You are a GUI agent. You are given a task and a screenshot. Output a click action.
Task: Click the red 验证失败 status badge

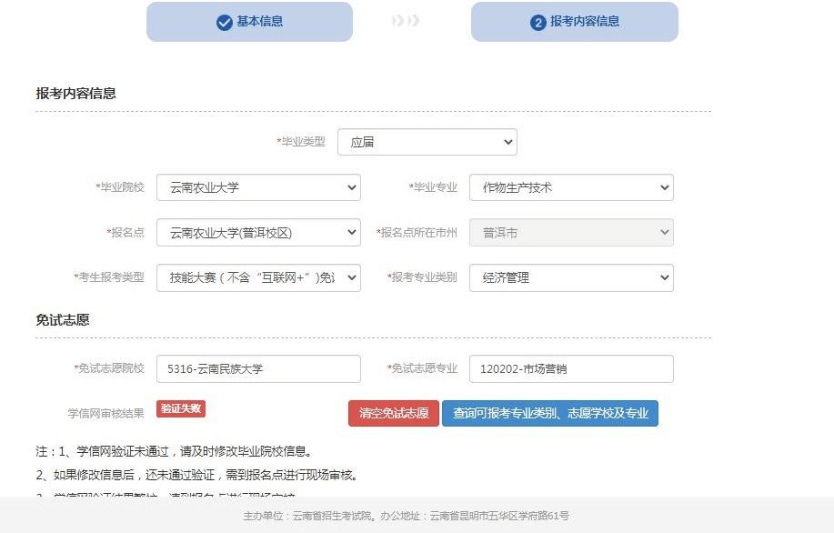pyautogui.click(x=181, y=409)
